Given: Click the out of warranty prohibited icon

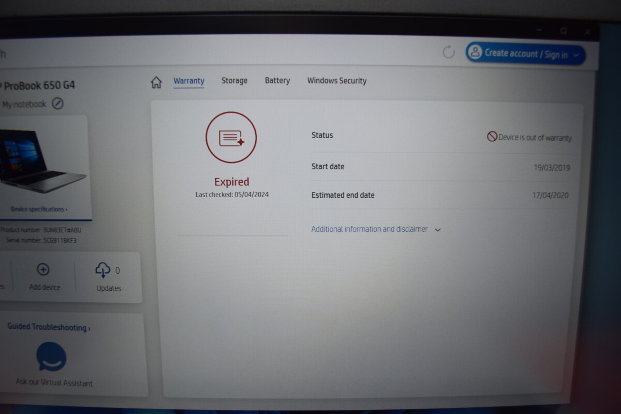Looking at the screenshot, I should click(x=492, y=136).
